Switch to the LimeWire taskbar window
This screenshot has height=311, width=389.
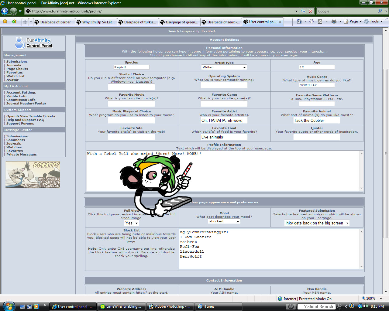coord(122,306)
